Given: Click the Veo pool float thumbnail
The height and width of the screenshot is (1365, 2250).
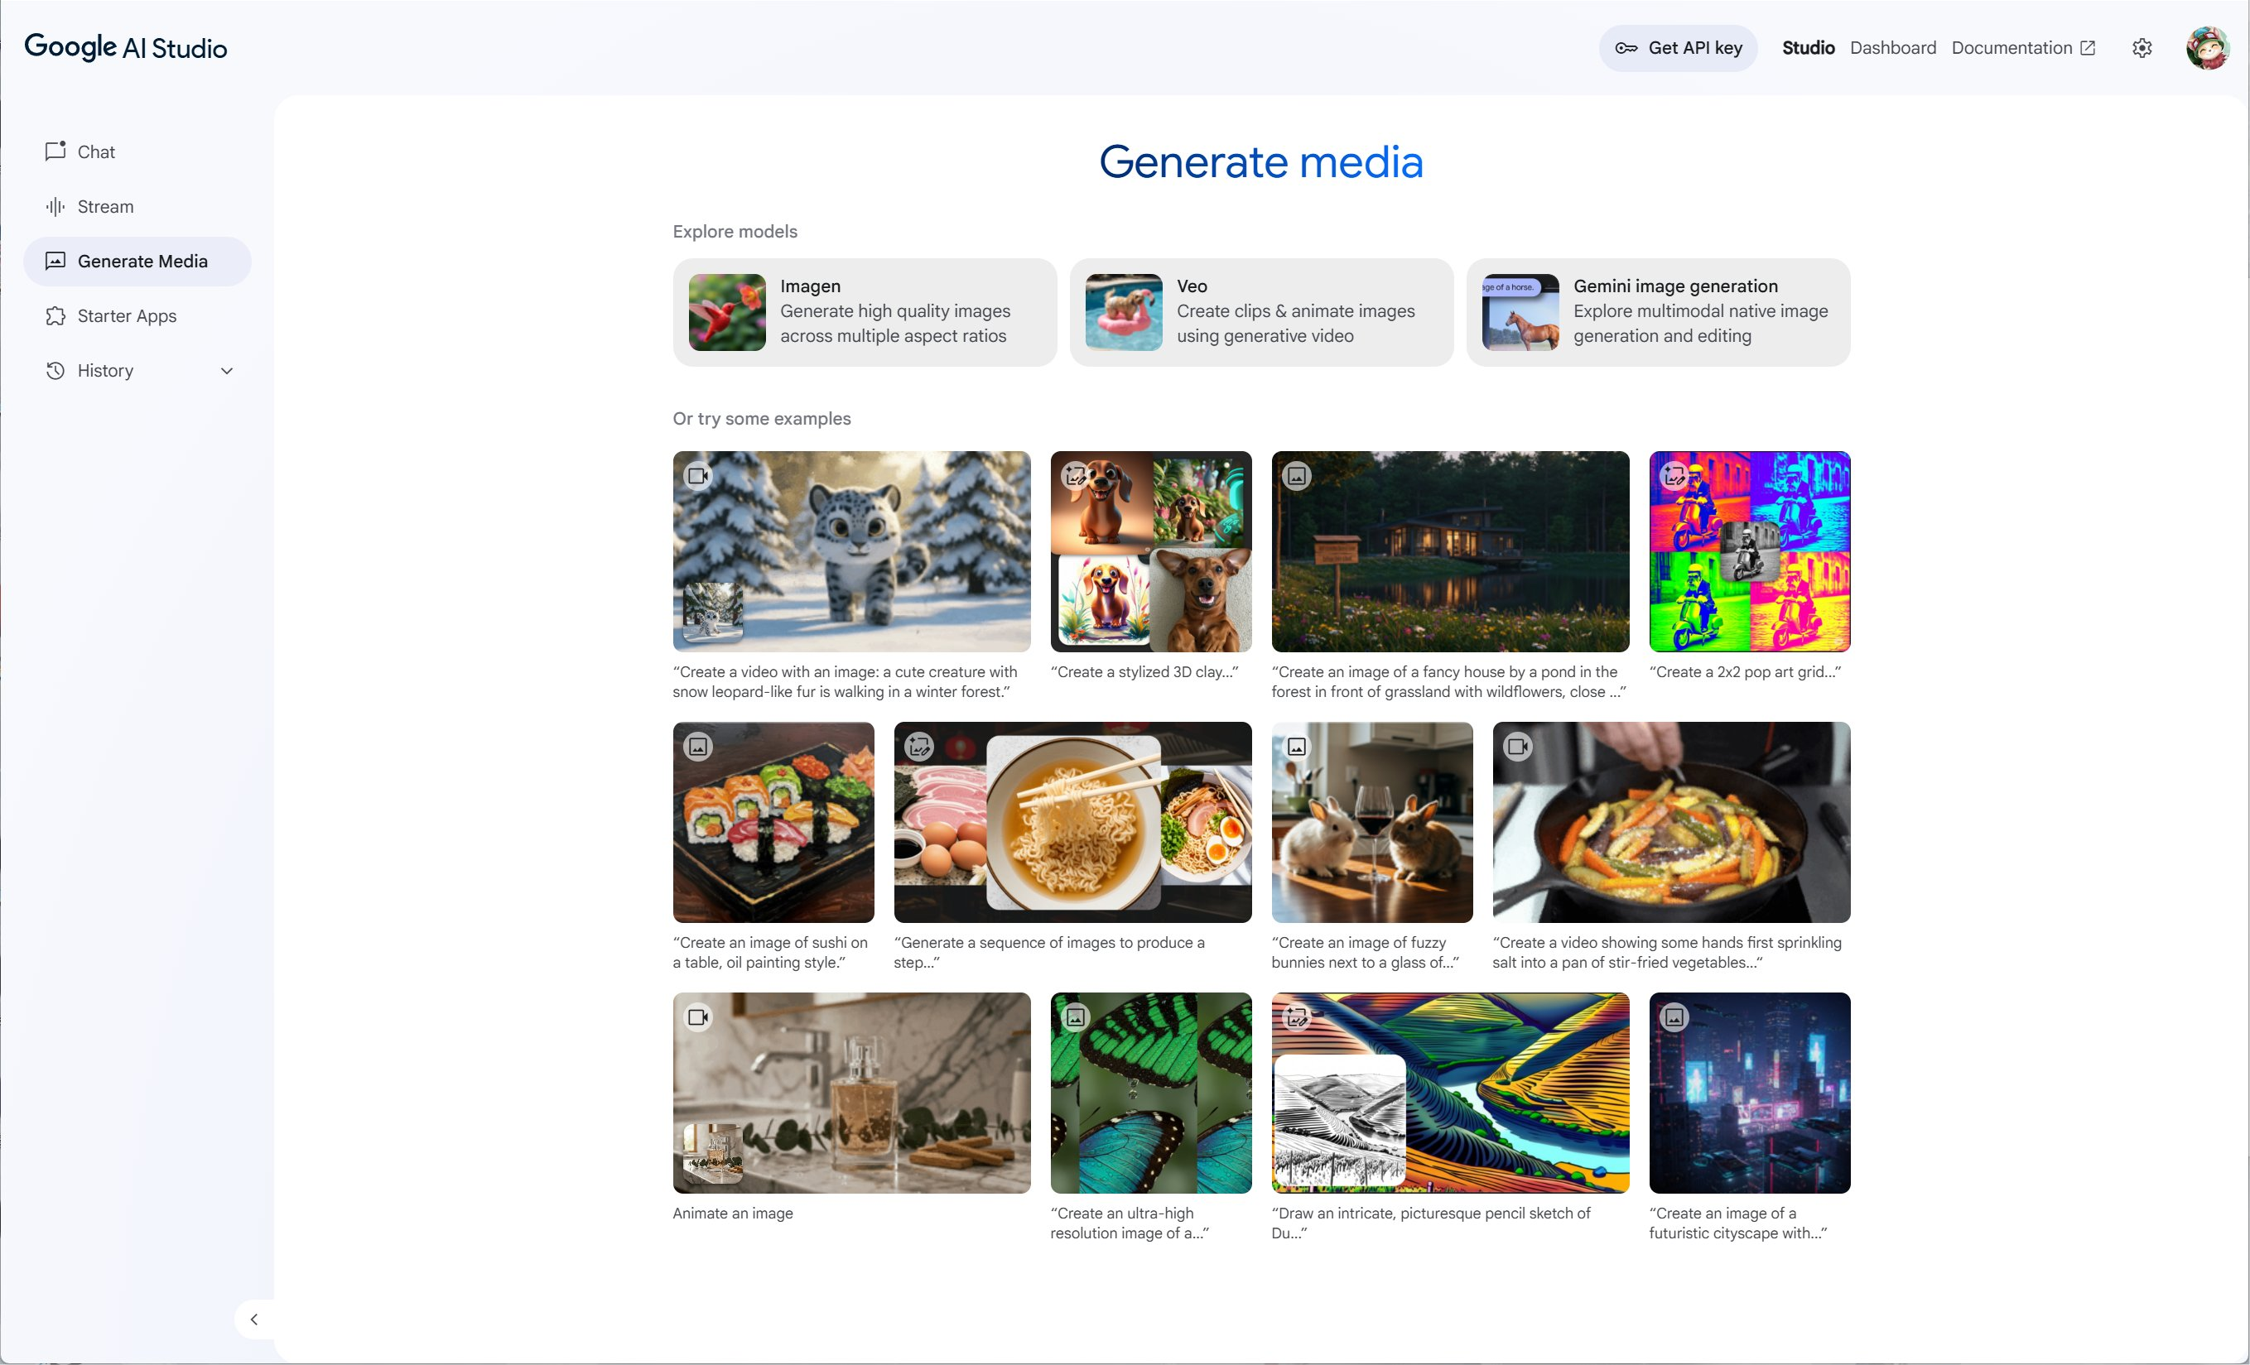Looking at the screenshot, I should point(1124,312).
